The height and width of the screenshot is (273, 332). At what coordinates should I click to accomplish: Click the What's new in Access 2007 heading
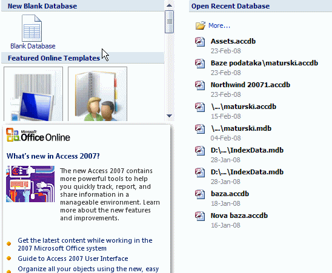pos(53,156)
